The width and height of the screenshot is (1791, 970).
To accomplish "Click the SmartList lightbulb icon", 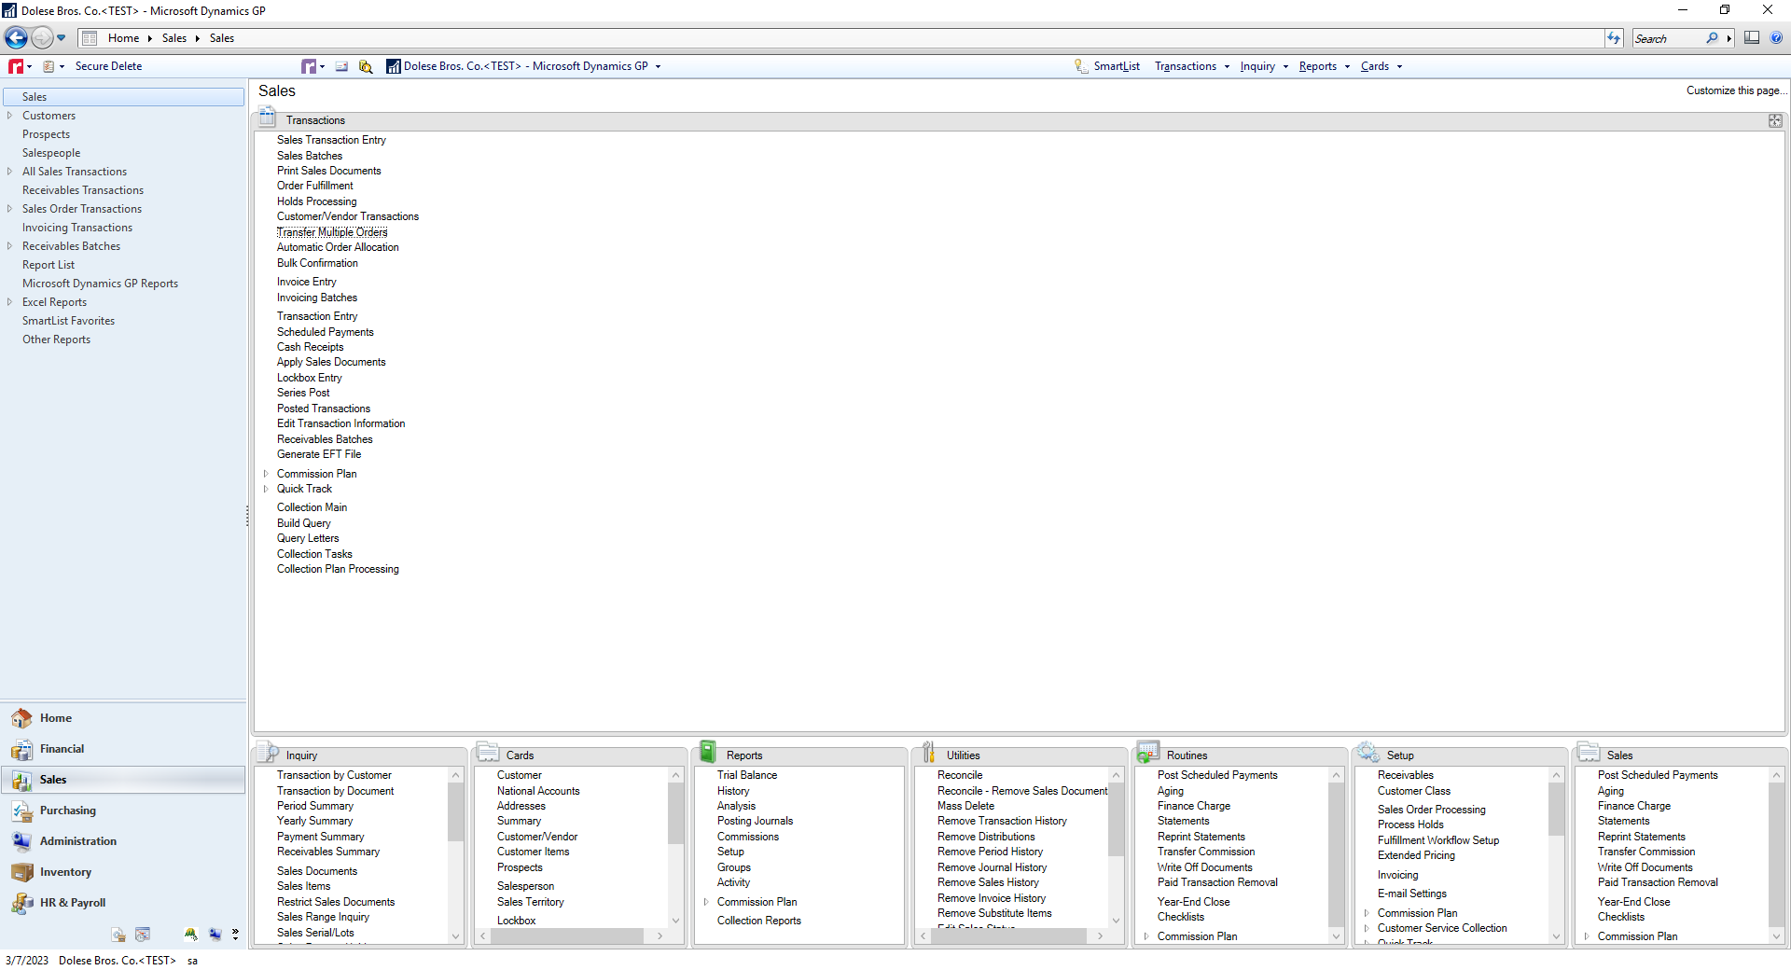I will tap(1081, 66).
